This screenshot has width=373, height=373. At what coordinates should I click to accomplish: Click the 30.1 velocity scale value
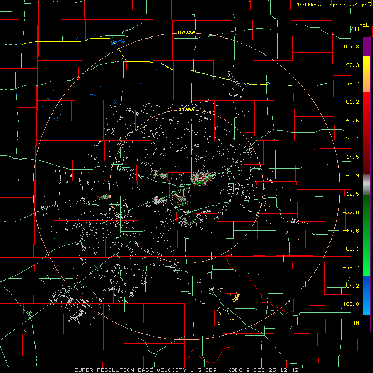[x=353, y=139]
